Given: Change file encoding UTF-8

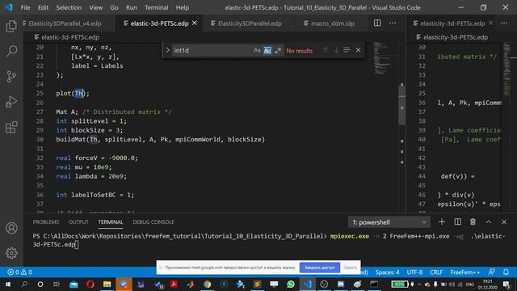Looking at the screenshot, I should (x=414, y=272).
